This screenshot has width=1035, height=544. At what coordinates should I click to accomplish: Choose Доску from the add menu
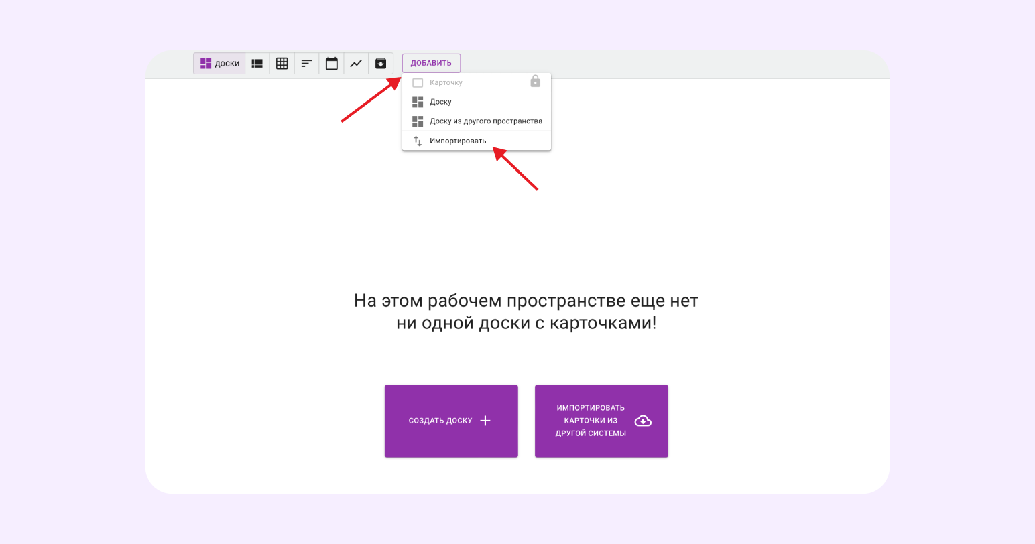(477, 102)
